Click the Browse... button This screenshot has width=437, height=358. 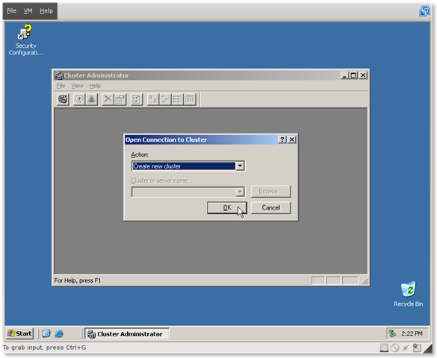coord(270,192)
